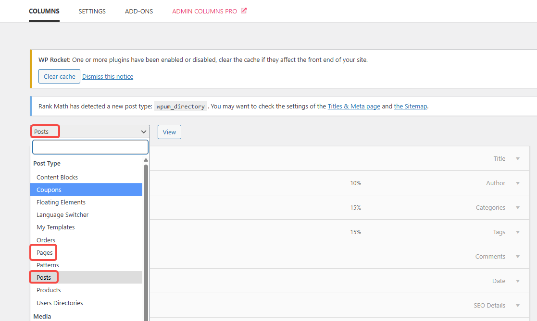Expand the Date column arrow

click(518, 281)
